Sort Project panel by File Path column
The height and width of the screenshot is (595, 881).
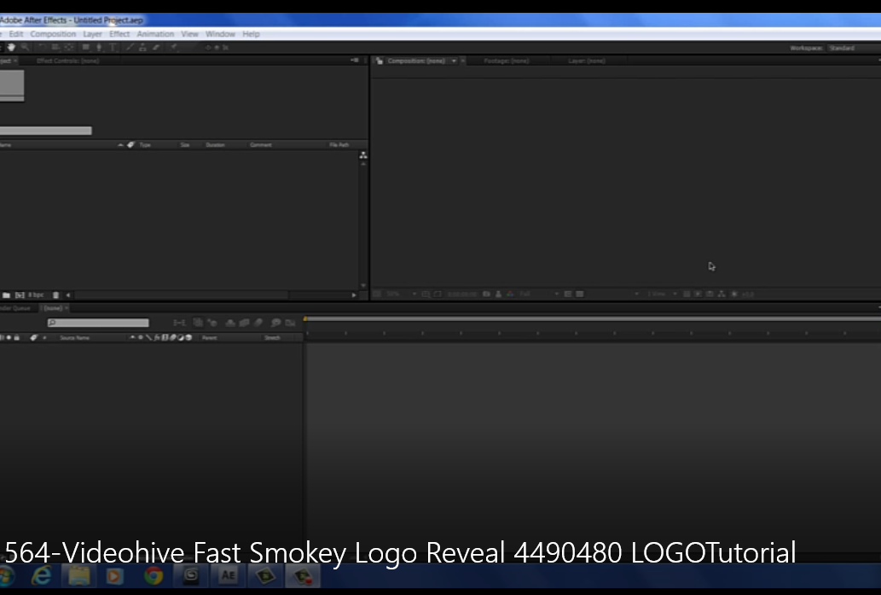click(339, 145)
